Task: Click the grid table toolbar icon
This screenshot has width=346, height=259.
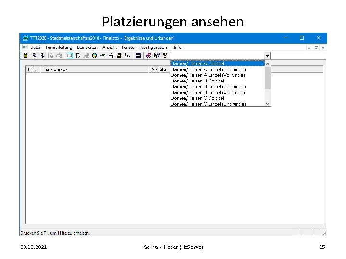Action: point(111,56)
